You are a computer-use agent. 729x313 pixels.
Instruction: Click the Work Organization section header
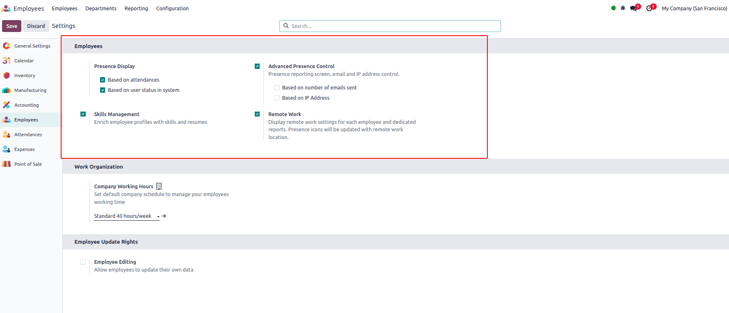[99, 167]
